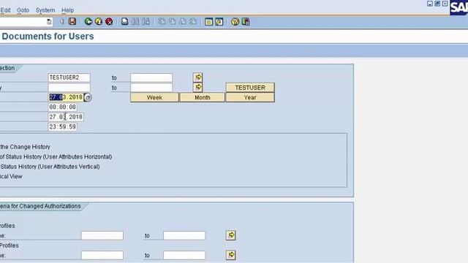Click the user field containing TESTUSER2
This screenshot has height=263, width=468.
tap(69, 77)
